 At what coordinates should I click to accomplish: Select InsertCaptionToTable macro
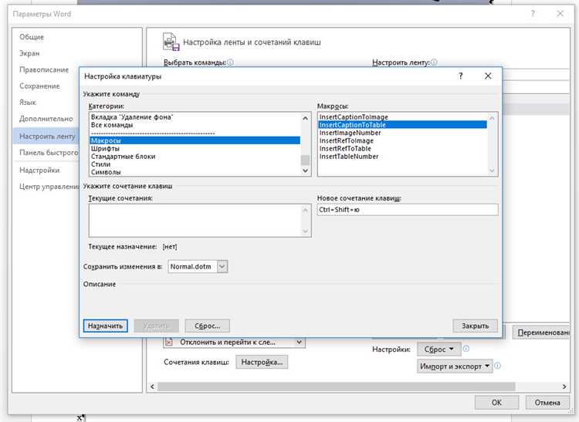click(402, 125)
